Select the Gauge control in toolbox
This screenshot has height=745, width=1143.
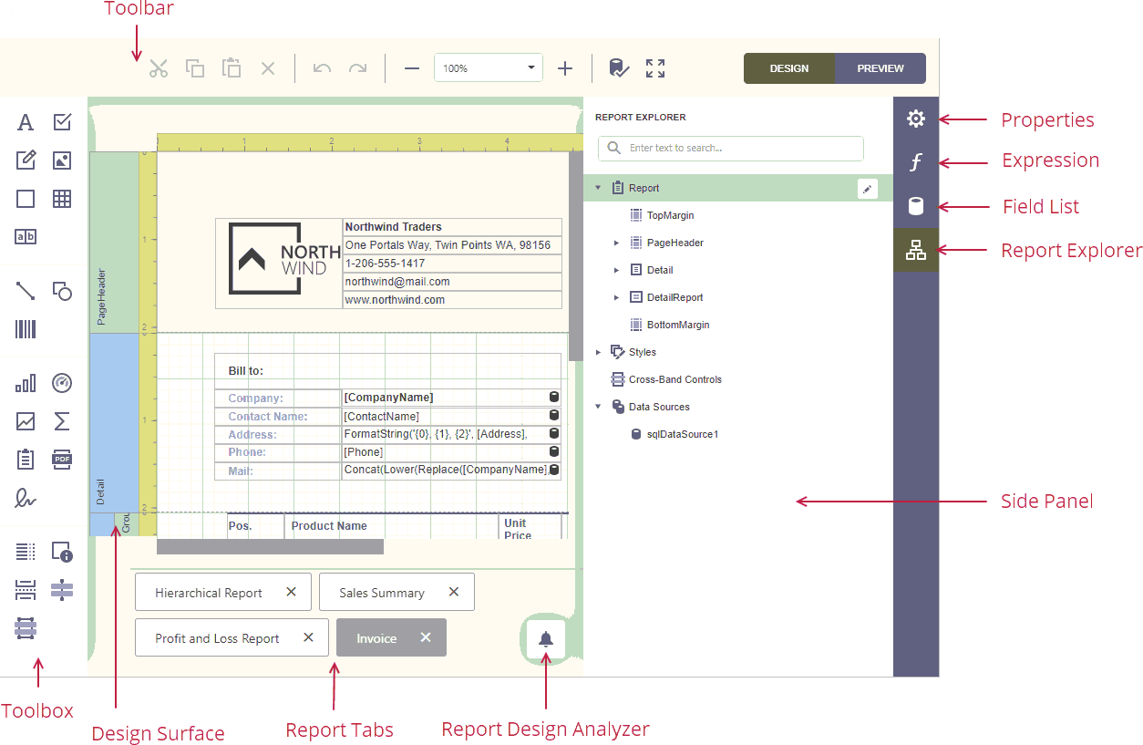pyautogui.click(x=62, y=383)
